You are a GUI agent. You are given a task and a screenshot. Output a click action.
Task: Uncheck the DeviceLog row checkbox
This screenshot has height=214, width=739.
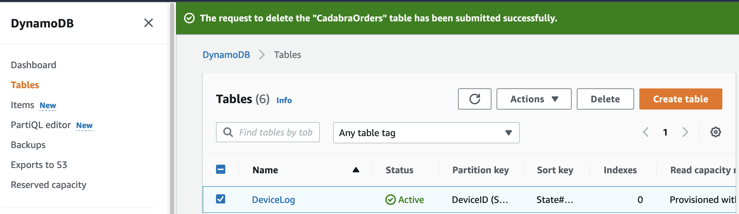pyautogui.click(x=221, y=199)
